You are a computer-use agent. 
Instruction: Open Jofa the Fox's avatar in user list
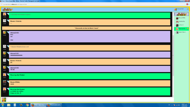177,22
